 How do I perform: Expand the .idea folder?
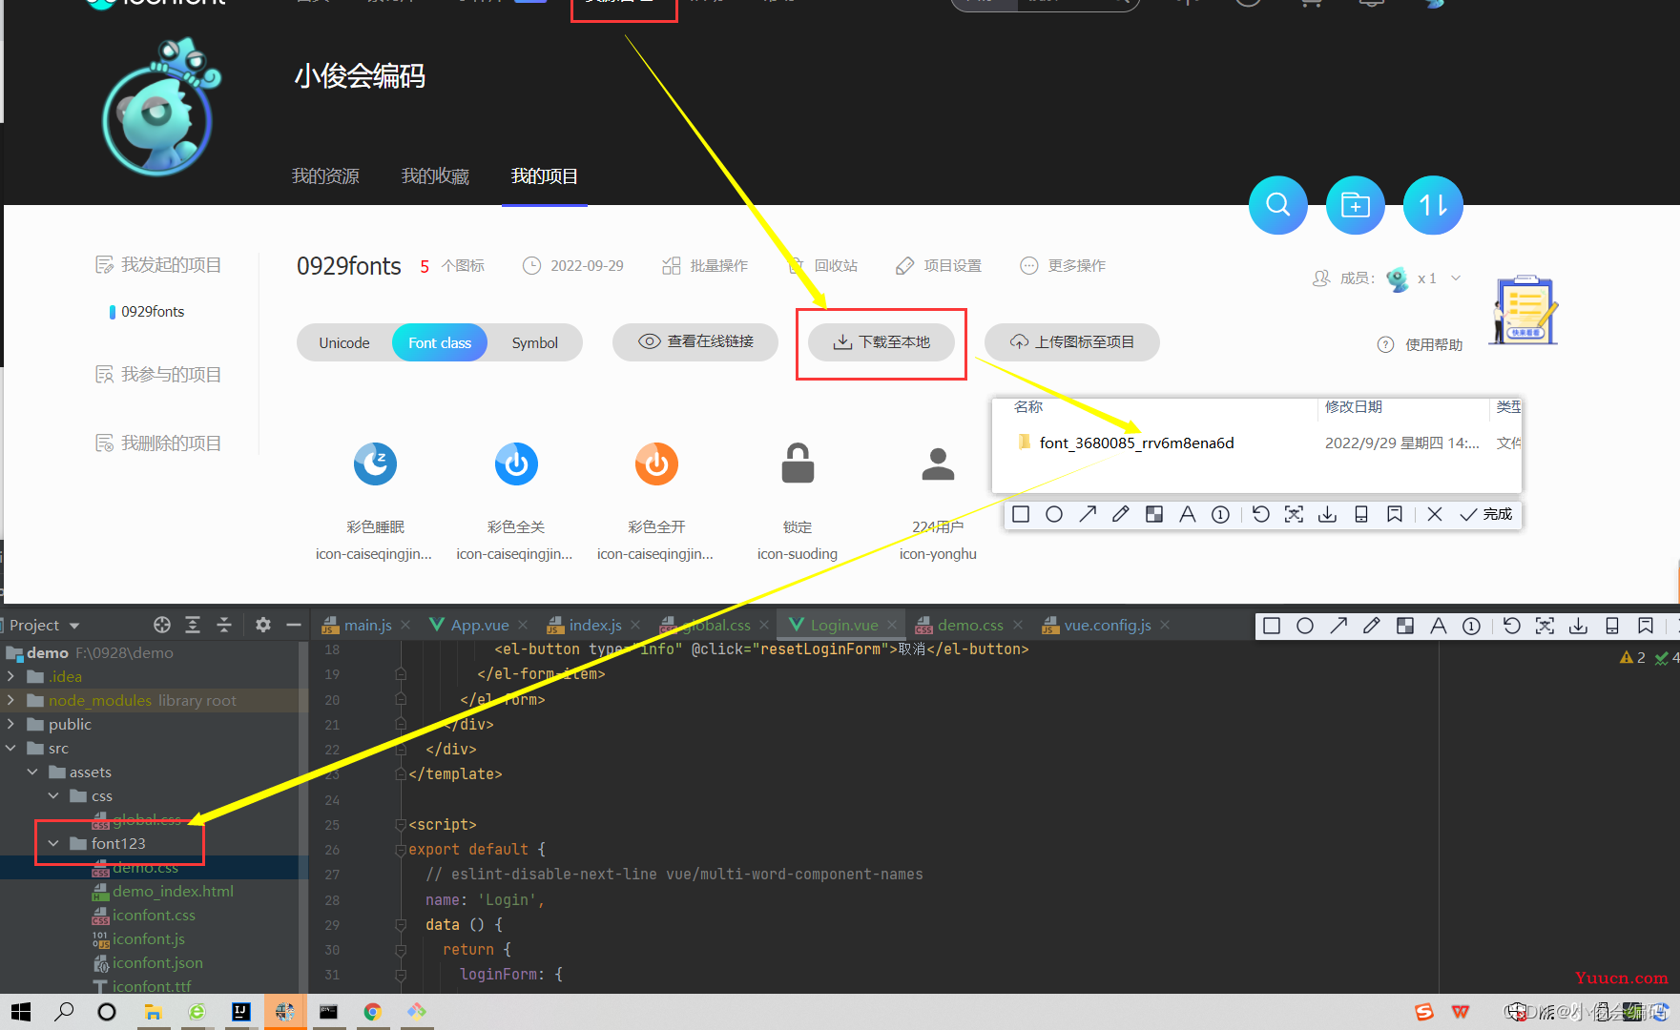(x=10, y=676)
